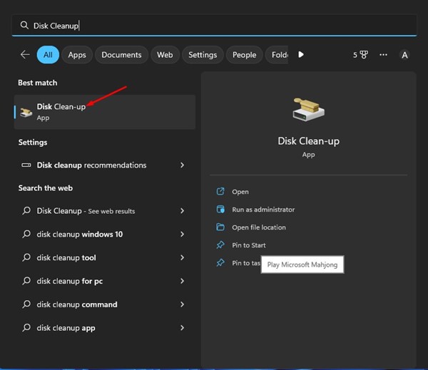This screenshot has width=428, height=370.
Task: Click the user account avatar 'A'
Action: click(404, 55)
